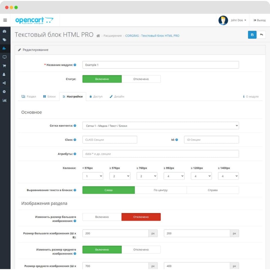Expand the John Doe user menu

[238, 20]
